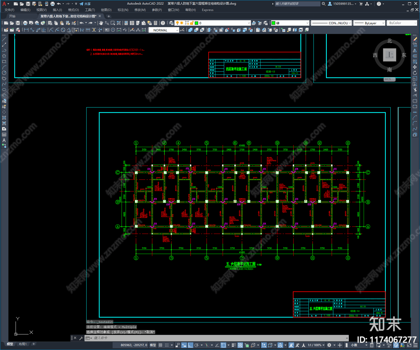The width and height of the screenshot is (420, 350).
Task: Activate the Pan hand tool
Action: tap(101, 23)
